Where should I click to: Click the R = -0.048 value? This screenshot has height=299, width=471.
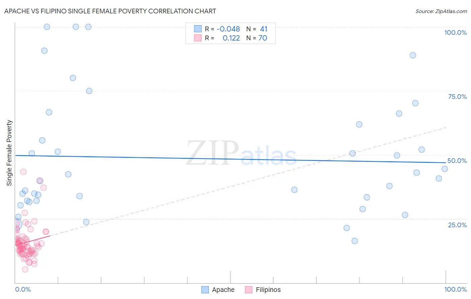coord(222,29)
